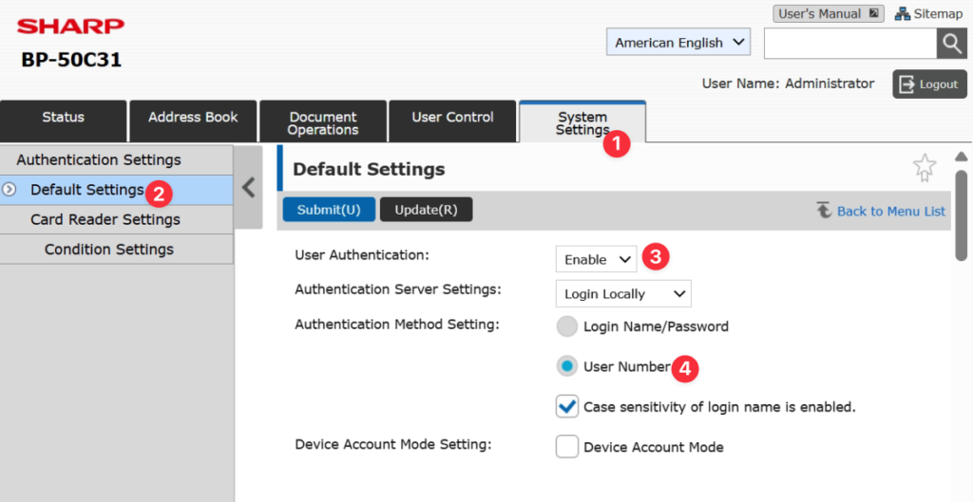The height and width of the screenshot is (502, 973).
Task: Go Back to Menu List
Action: click(x=881, y=211)
